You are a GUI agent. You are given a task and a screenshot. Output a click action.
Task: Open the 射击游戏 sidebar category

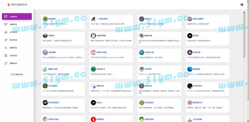tap(17, 40)
